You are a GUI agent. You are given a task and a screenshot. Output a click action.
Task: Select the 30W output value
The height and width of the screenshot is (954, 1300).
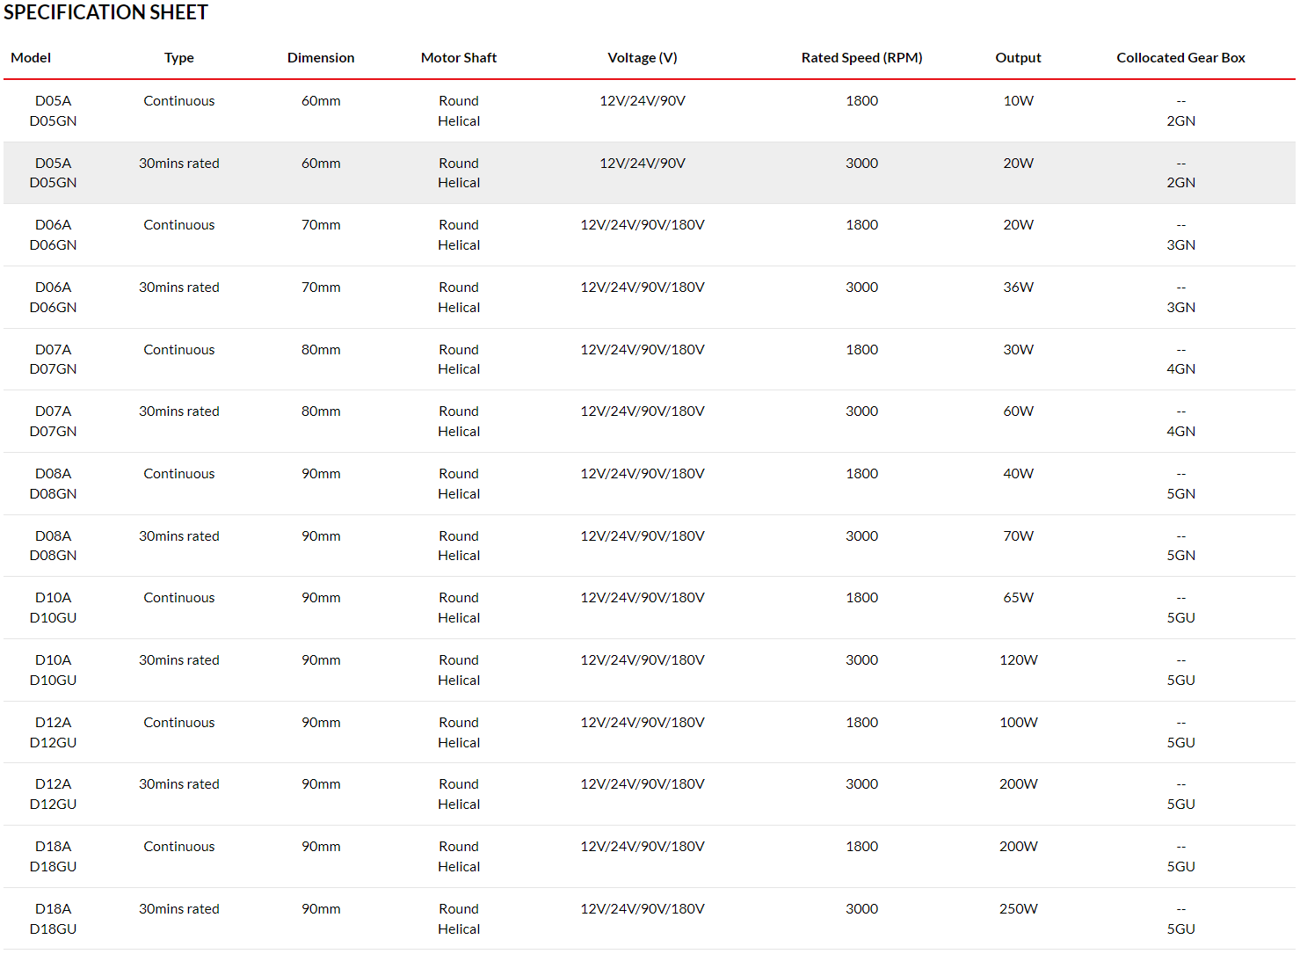(1019, 349)
